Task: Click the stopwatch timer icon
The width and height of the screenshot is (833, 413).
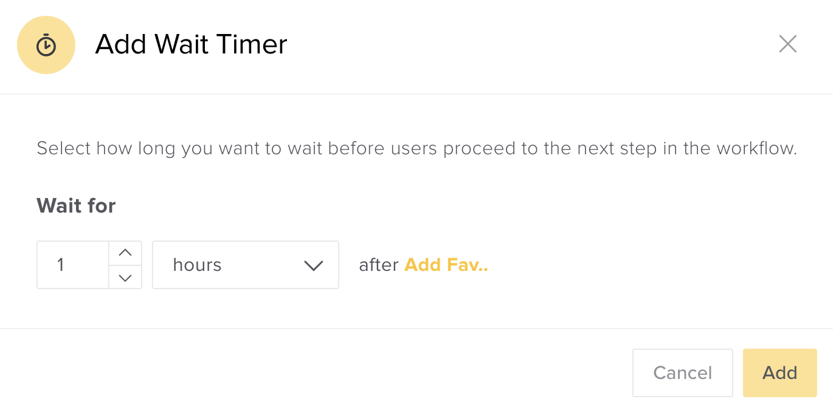Action: point(46,46)
